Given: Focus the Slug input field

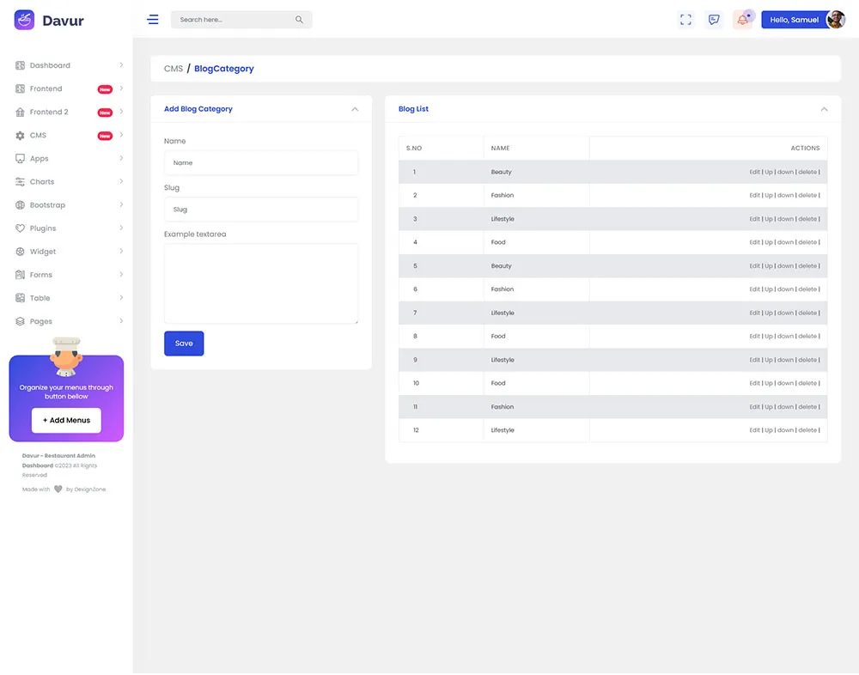Looking at the screenshot, I should pos(261,210).
